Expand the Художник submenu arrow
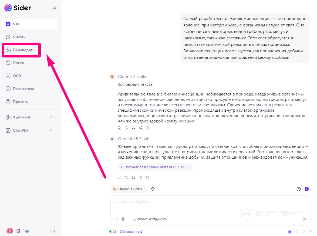Image resolution: width=317 pixels, height=236 pixels. click(51, 117)
